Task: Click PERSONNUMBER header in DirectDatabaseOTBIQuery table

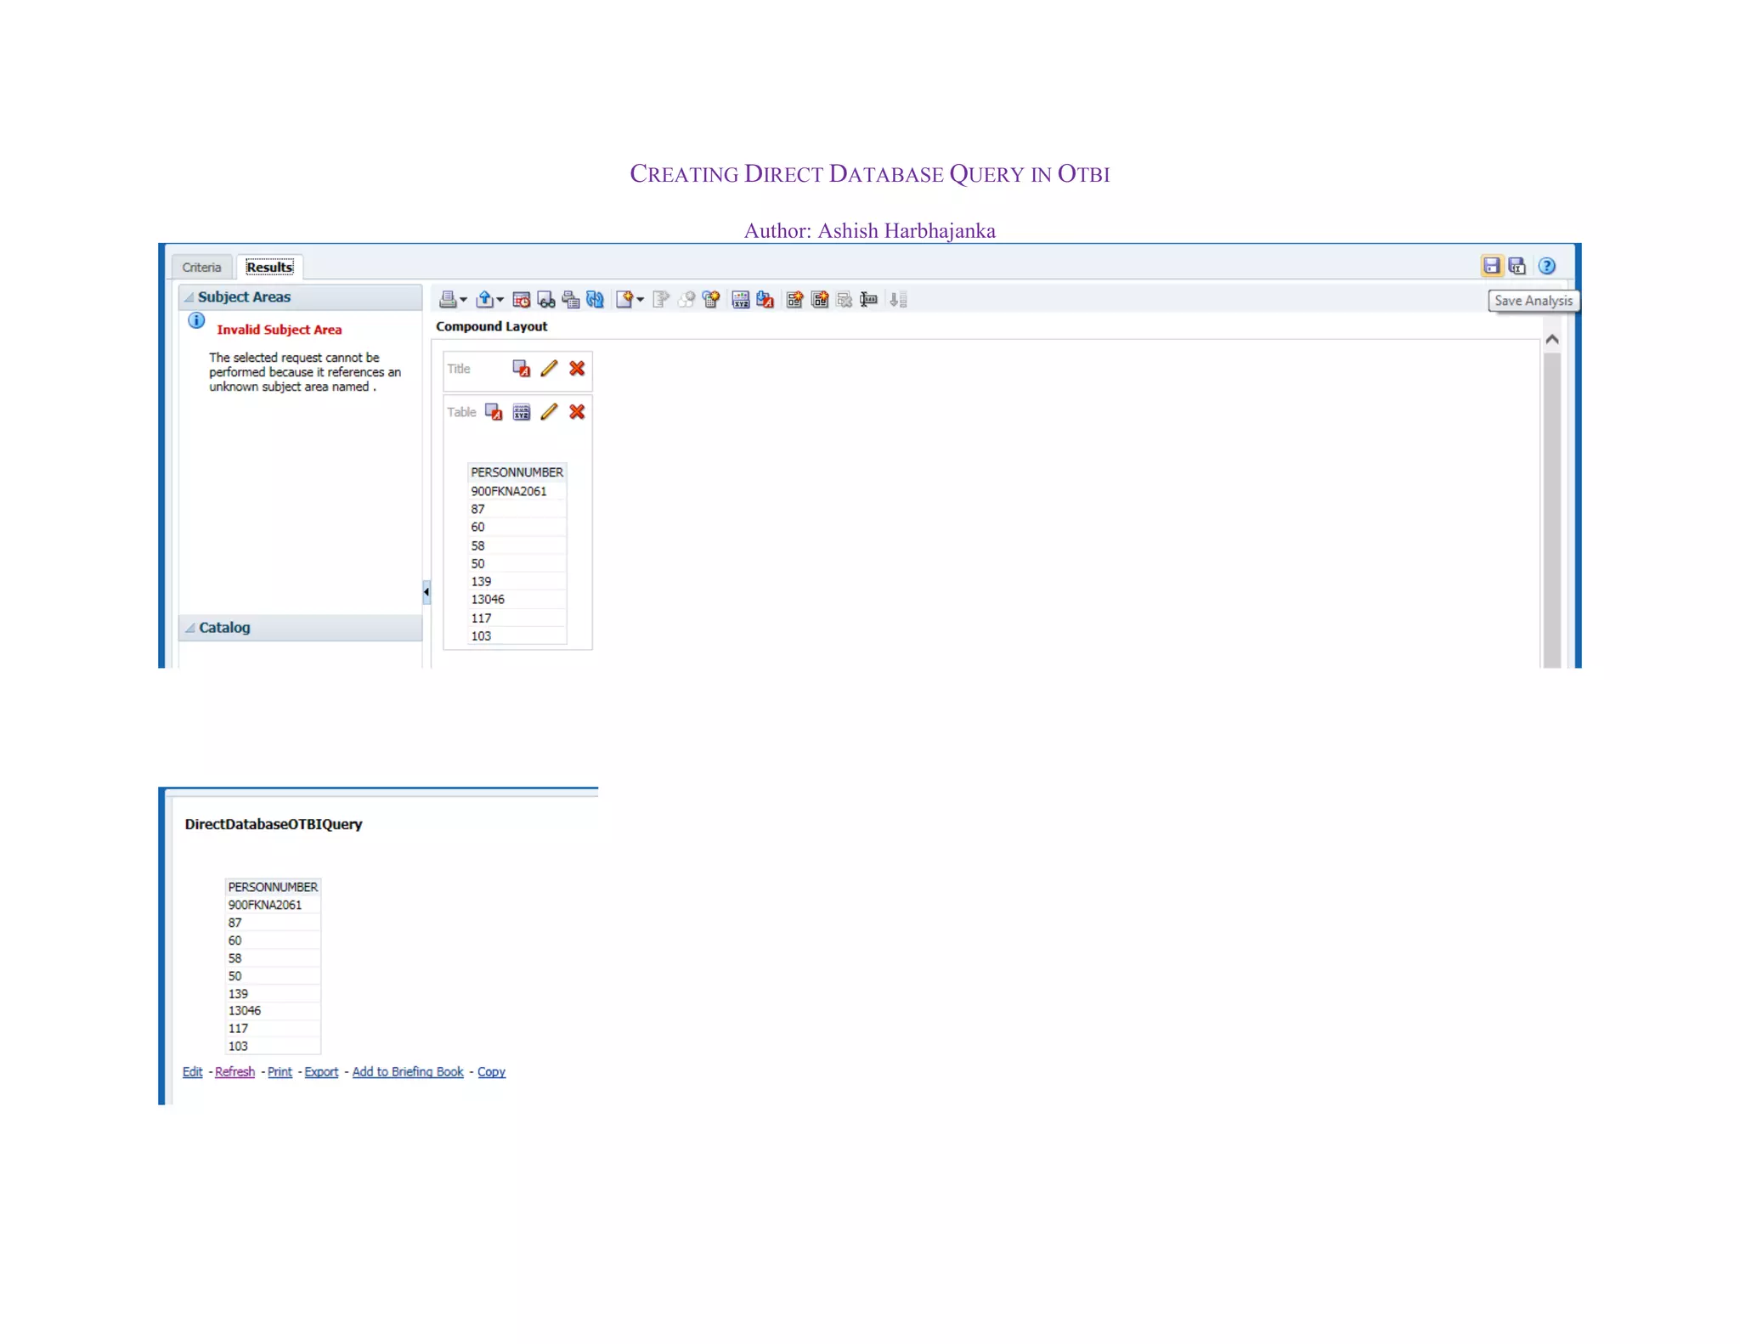Action: coord(273,887)
